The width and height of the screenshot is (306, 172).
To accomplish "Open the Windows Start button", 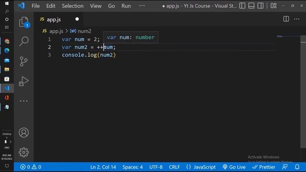I will pyautogui.click(x=7, y=3).
